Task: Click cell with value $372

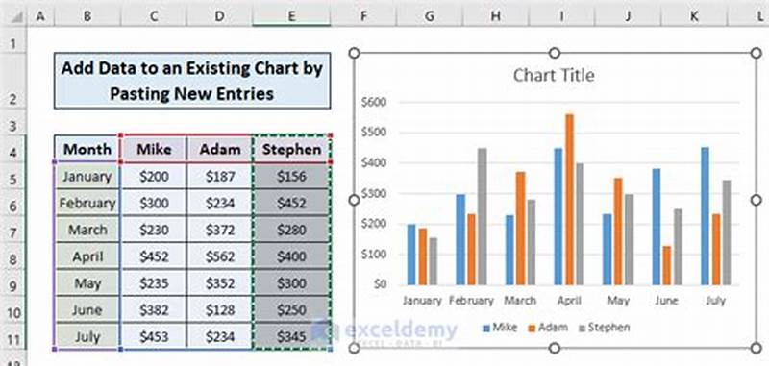Action: [x=220, y=230]
